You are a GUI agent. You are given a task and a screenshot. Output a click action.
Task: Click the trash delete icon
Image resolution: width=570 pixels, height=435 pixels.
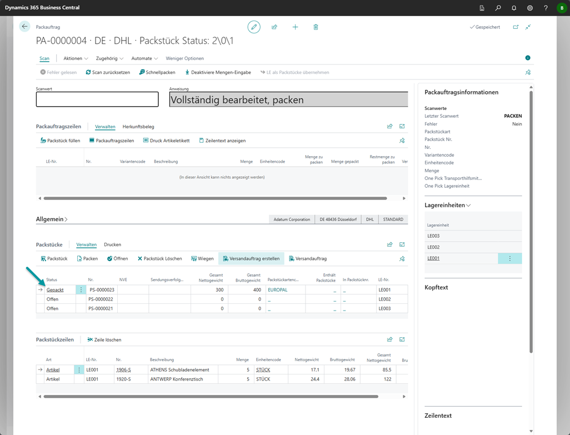click(316, 27)
